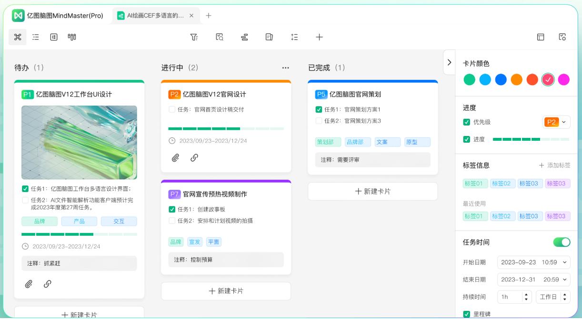Click hyperlink icon on P2 card
This screenshot has height=319, width=582.
[194, 158]
